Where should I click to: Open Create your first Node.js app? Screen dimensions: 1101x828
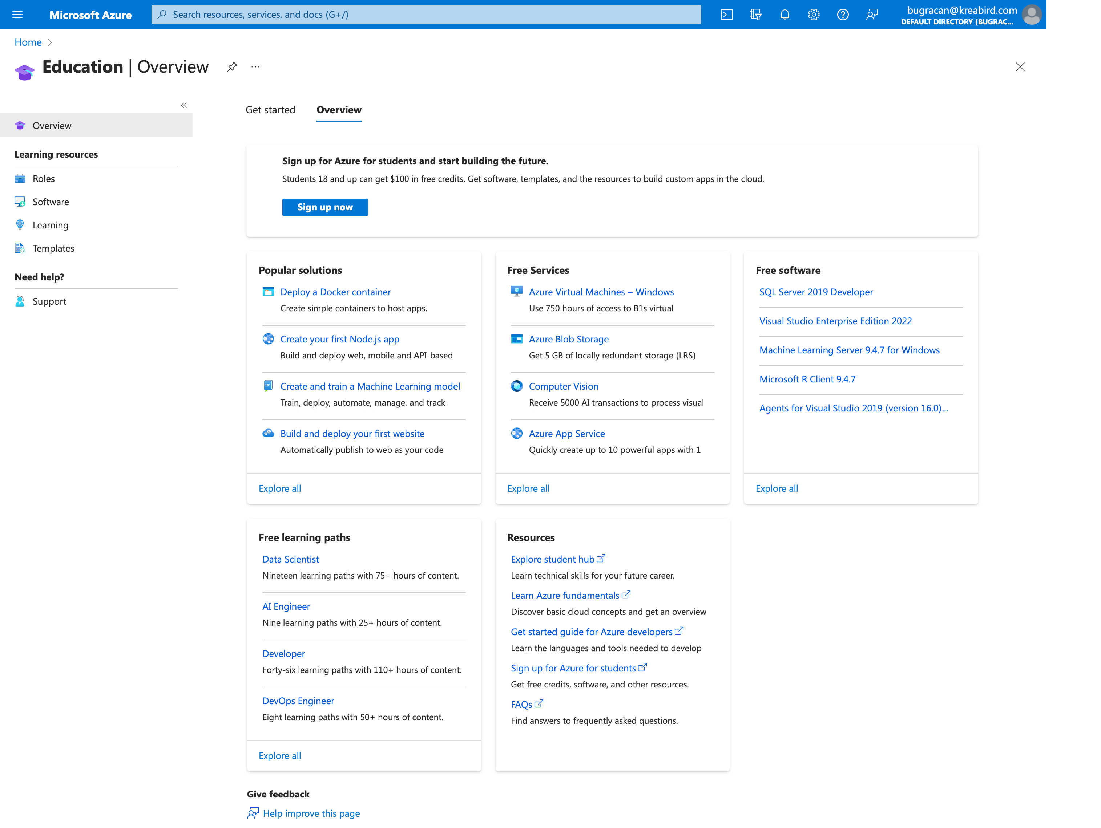tap(339, 339)
